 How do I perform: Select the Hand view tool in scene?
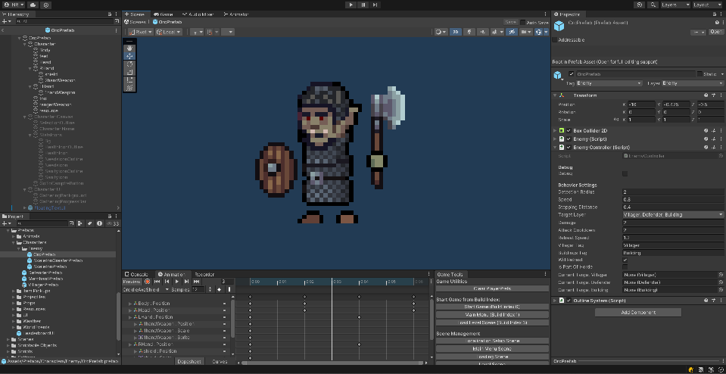point(129,48)
